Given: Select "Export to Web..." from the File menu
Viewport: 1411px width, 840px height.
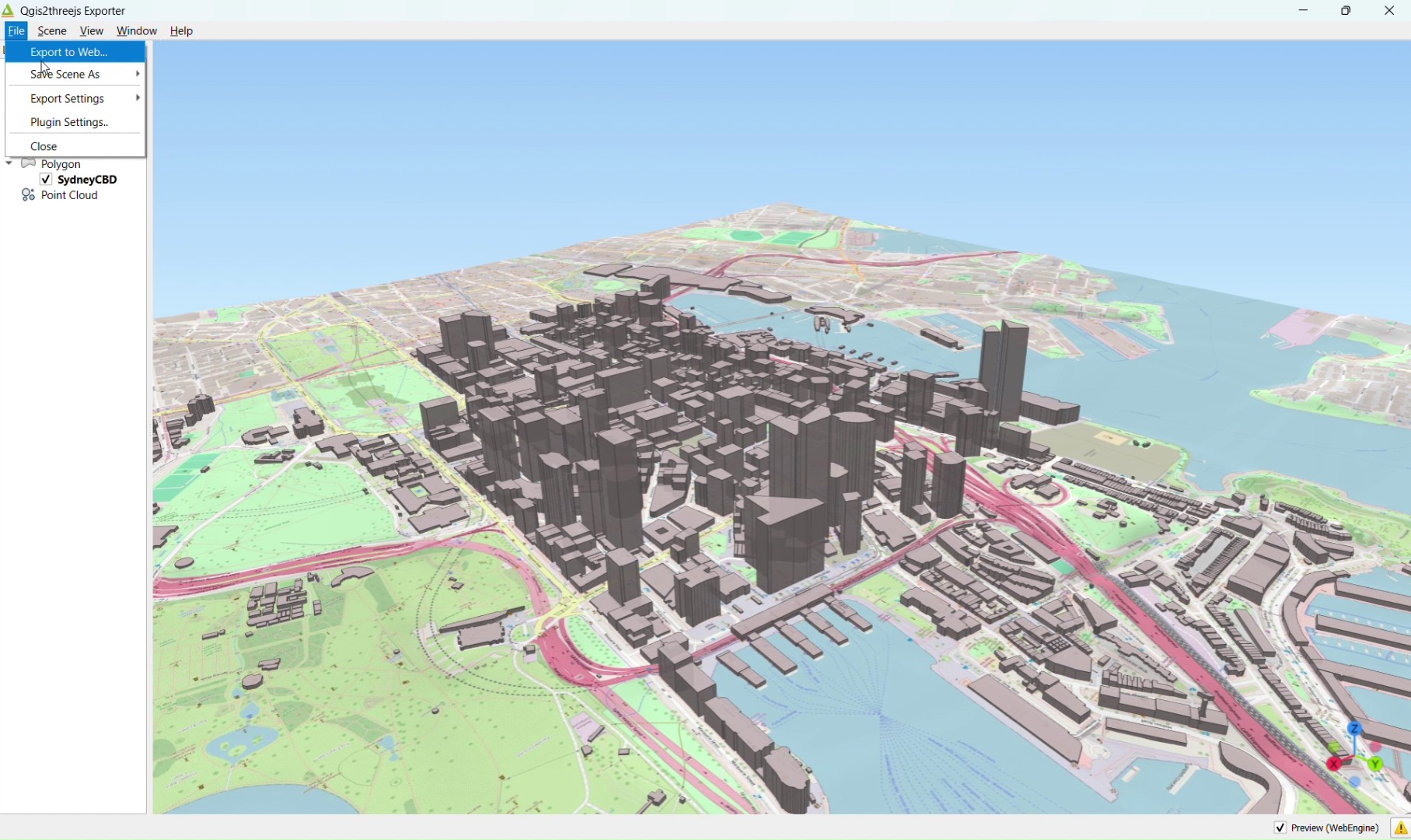Looking at the screenshot, I should [x=68, y=51].
